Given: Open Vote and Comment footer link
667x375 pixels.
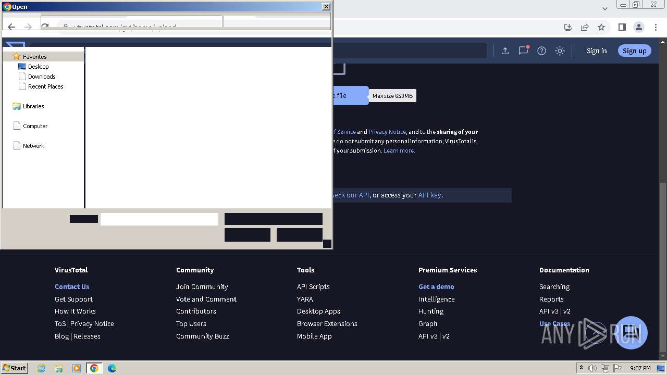Looking at the screenshot, I should [x=206, y=299].
